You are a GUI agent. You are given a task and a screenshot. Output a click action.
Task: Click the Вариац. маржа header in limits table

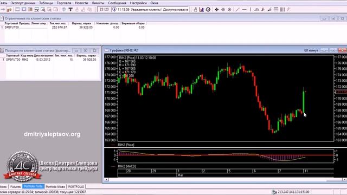click(x=81, y=23)
